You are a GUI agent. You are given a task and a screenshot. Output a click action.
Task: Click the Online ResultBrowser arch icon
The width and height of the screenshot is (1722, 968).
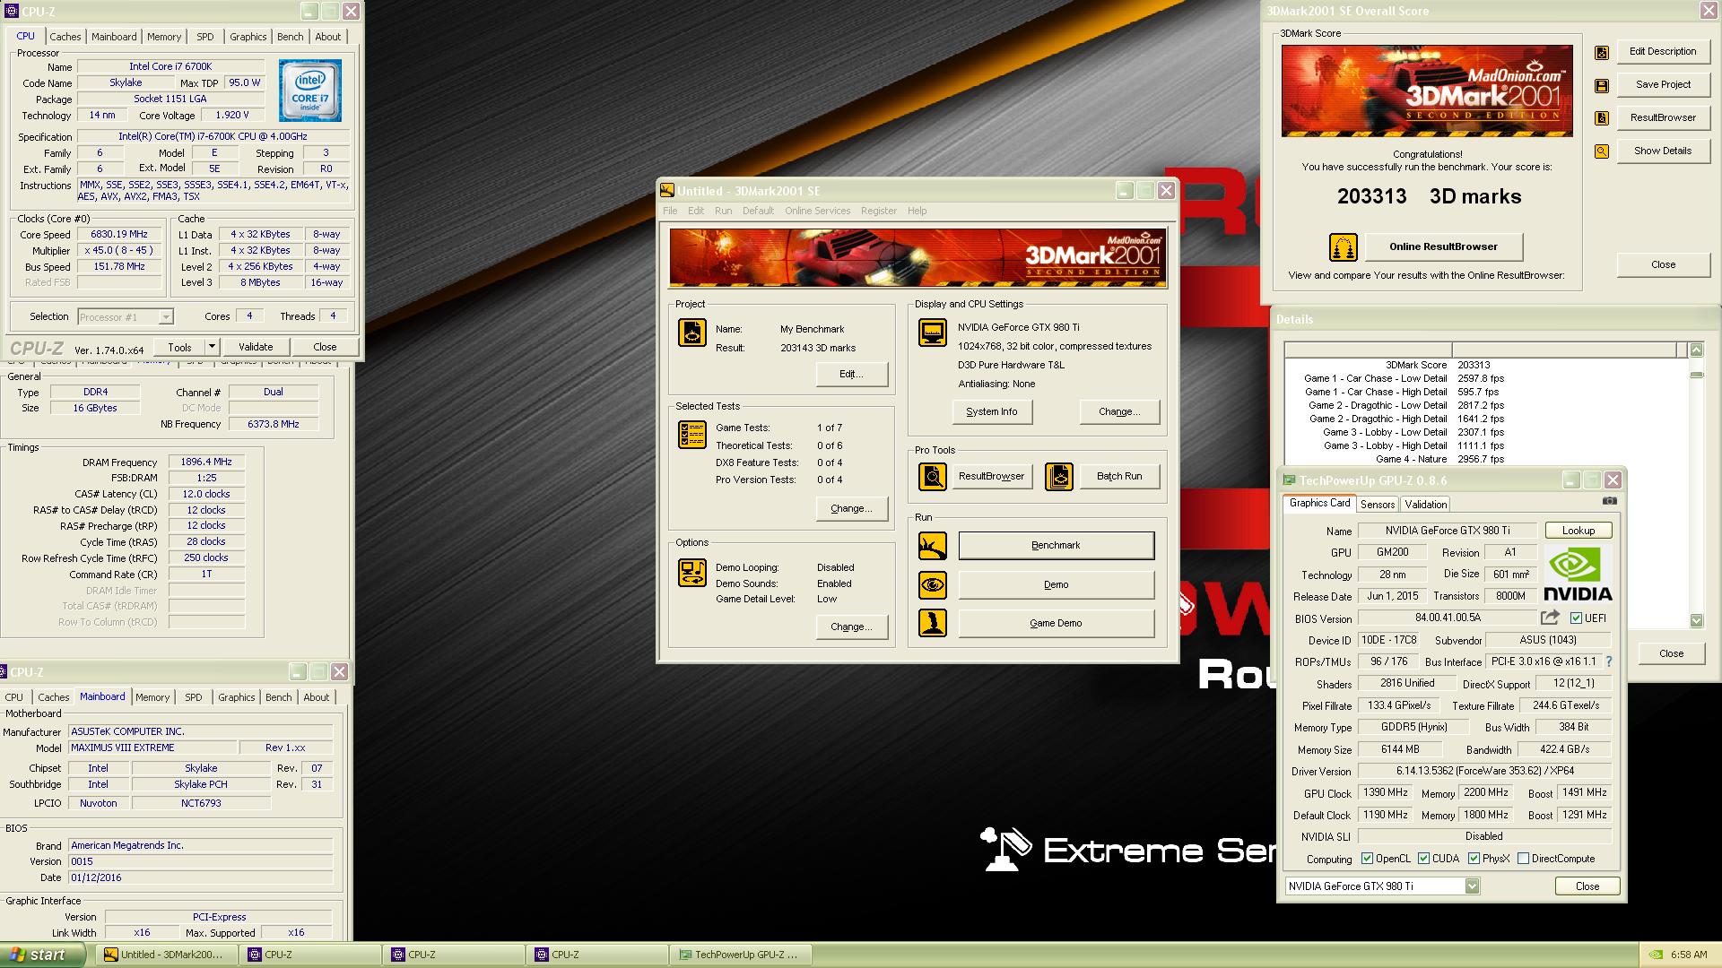point(1343,247)
